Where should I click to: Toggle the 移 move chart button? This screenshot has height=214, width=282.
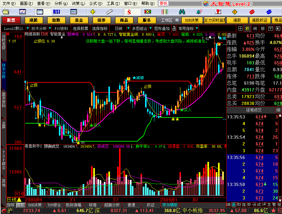[x=263, y=28]
